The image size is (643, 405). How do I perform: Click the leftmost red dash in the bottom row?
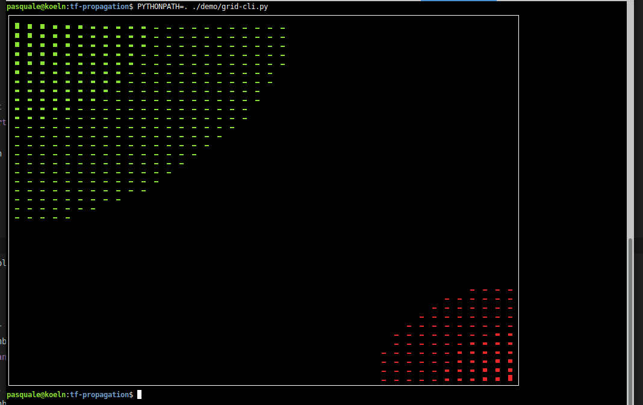coord(384,380)
